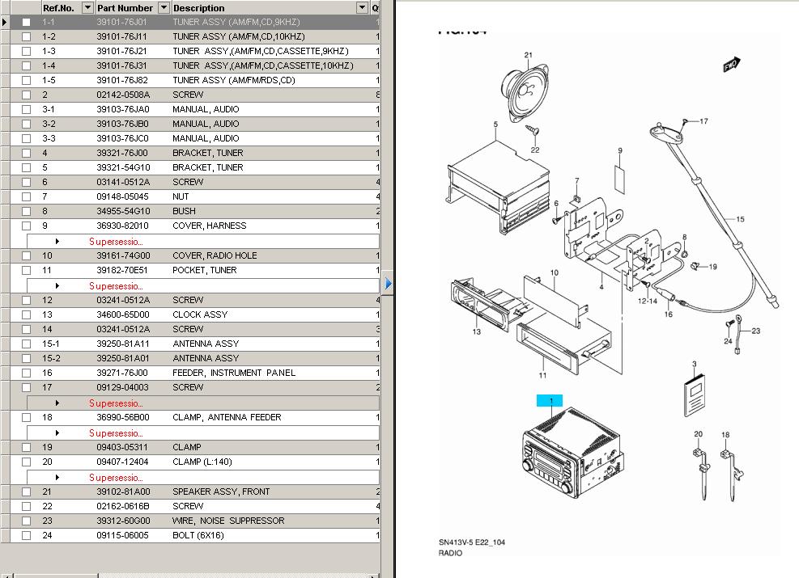Viewport: 799px width, 578px height.
Task: Click the Part Number column header
Action: [x=125, y=8]
